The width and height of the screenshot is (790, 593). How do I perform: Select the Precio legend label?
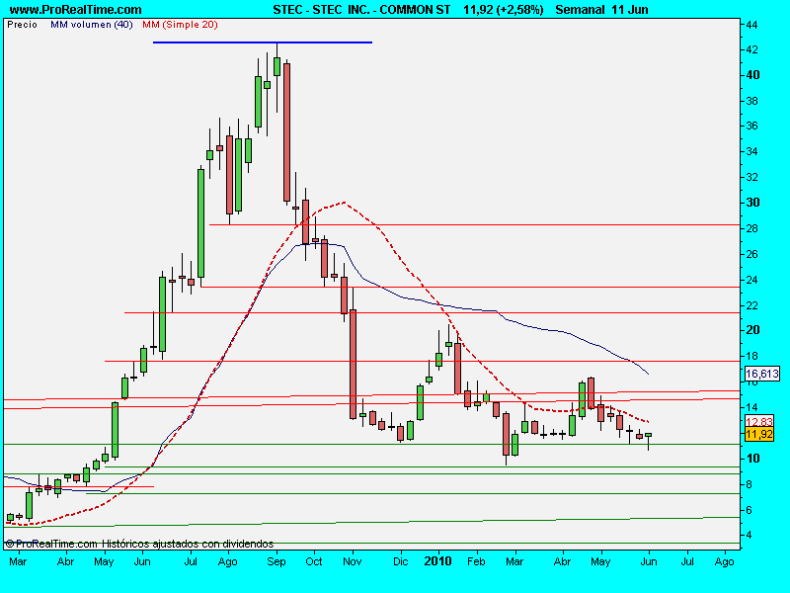[x=22, y=25]
